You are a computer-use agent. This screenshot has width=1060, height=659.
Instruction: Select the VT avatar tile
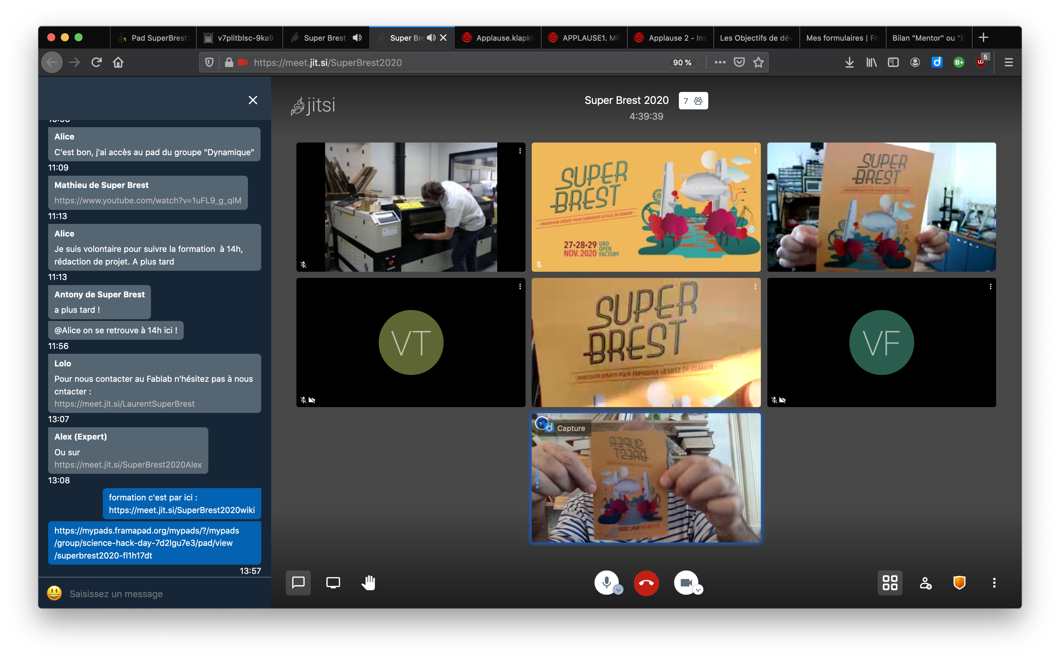(x=411, y=342)
